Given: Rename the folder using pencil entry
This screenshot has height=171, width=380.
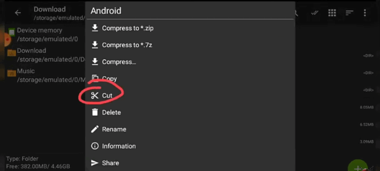Looking at the screenshot, I should point(190,129).
